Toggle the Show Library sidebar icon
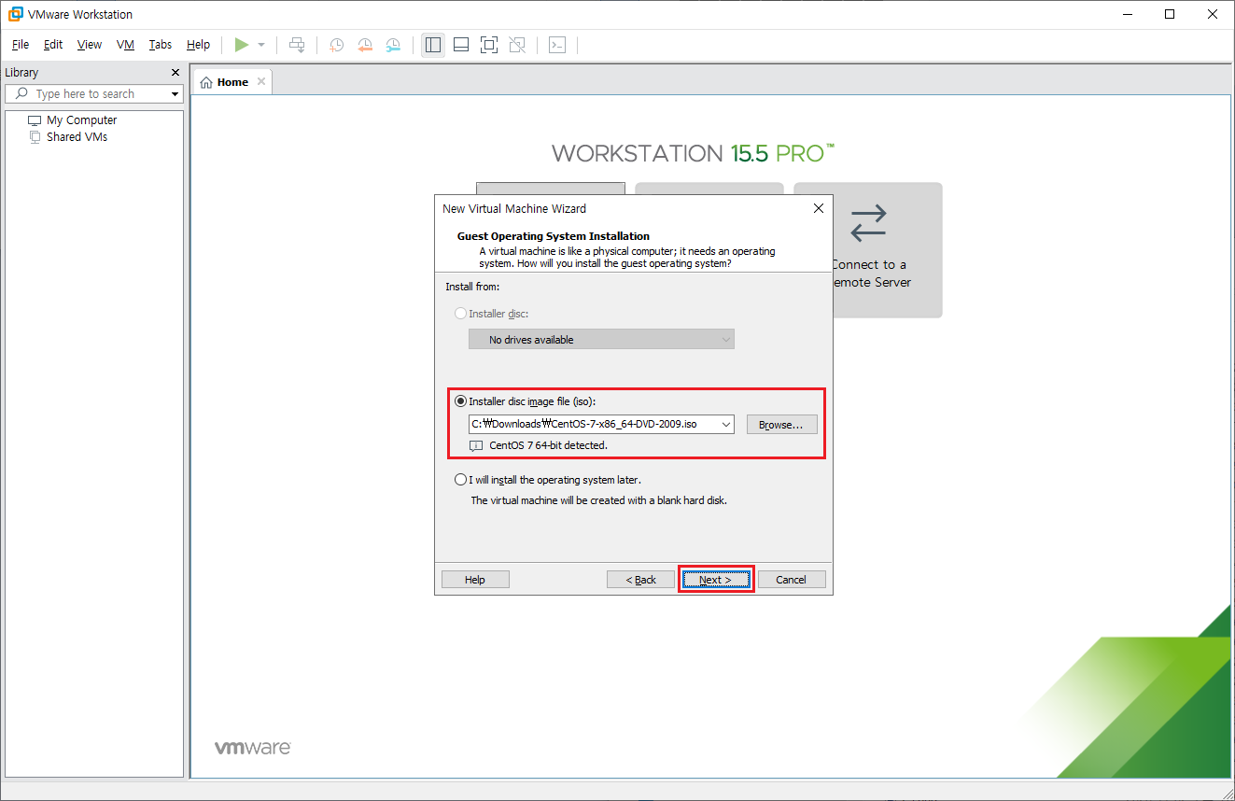The width and height of the screenshot is (1235, 801). point(432,45)
